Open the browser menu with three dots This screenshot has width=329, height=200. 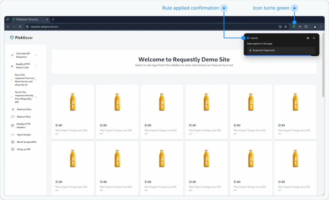click(x=321, y=27)
